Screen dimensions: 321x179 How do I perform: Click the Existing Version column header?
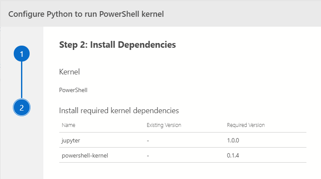click(164, 125)
